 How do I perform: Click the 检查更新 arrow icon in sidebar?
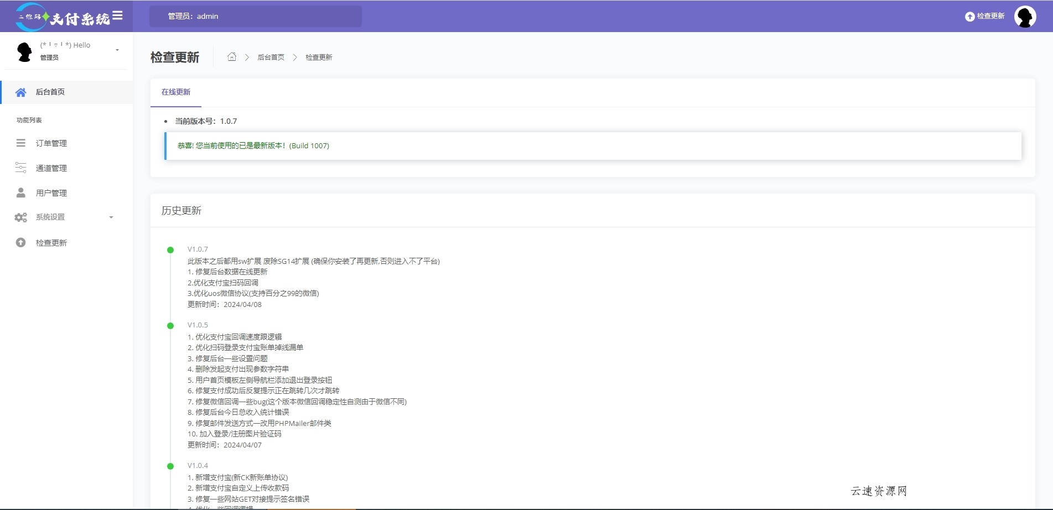pyautogui.click(x=21, y=243)
